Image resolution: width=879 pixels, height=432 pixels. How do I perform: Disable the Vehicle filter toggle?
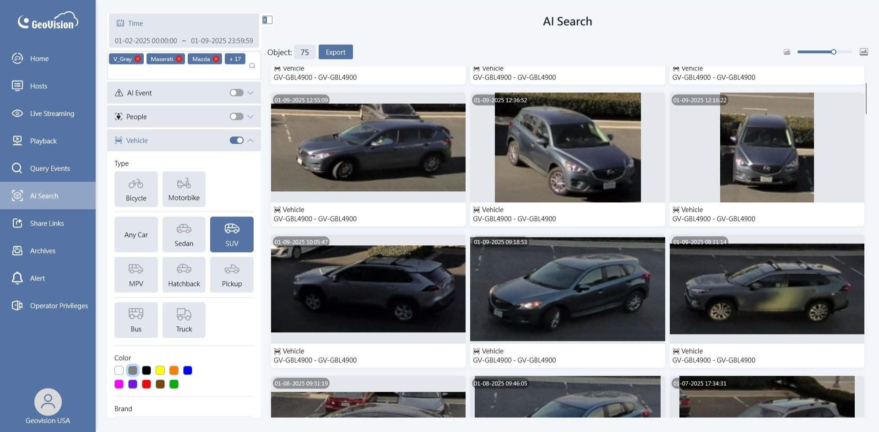(236, 140)
